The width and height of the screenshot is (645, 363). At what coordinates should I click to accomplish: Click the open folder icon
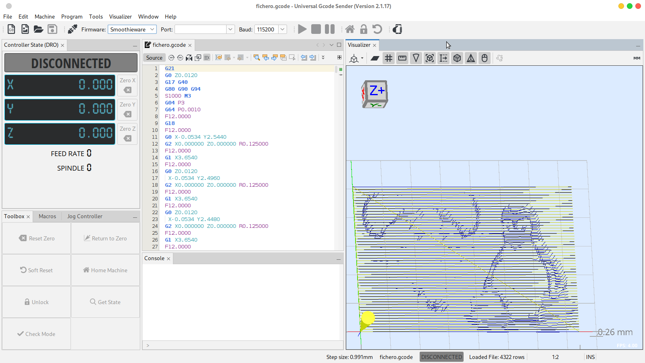[38, 29]
